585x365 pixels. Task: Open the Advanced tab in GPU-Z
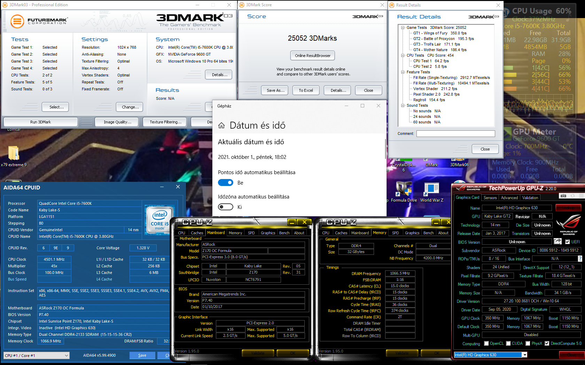[509, 197]
